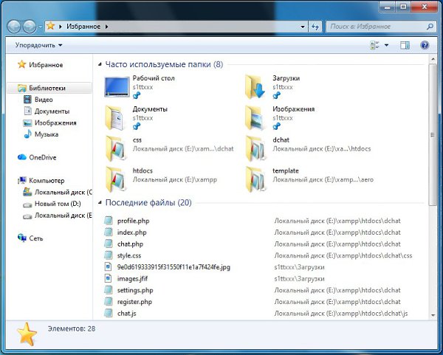Click the refresh arrows button
Viewport: 443px width, 355px height.
coord(315,27)
